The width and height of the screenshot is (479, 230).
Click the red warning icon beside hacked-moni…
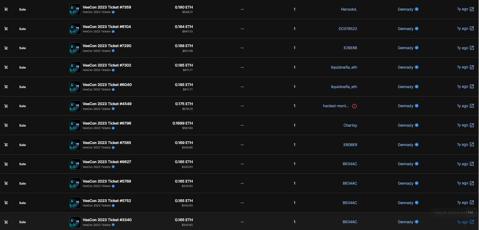(x=354, y=106)
